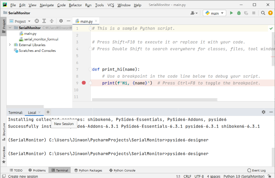The image size is (275, 178).
Task: Toggle tool window quick access status bar icon
Action: (4, 176)
